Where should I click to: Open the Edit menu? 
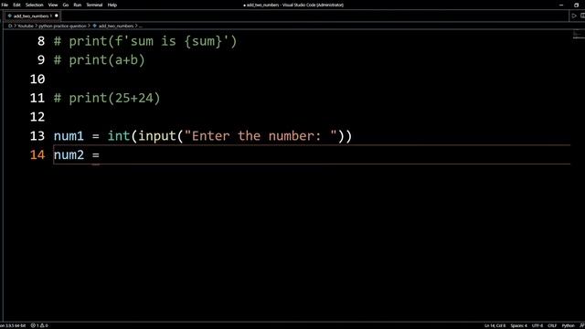[16, 5]
